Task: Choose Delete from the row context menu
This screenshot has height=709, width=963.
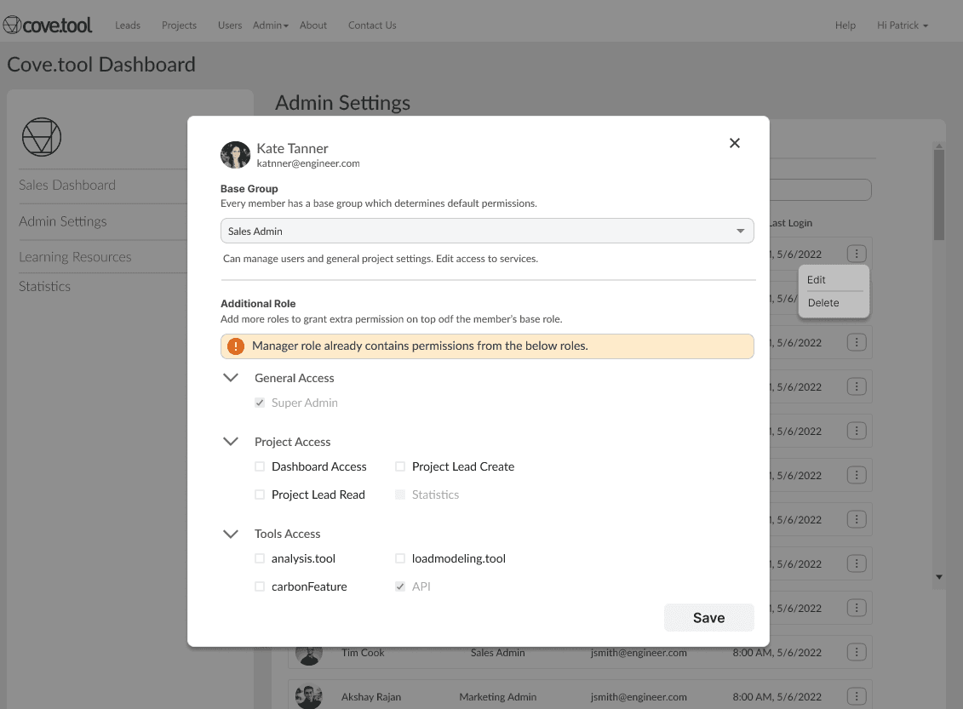Action: coord(823,303)
